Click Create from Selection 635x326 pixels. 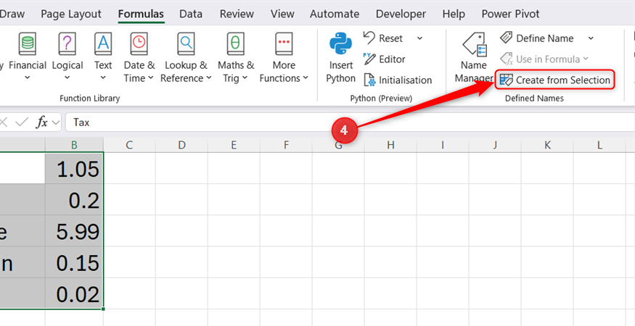pyautogui.click(x=555, y=80)
